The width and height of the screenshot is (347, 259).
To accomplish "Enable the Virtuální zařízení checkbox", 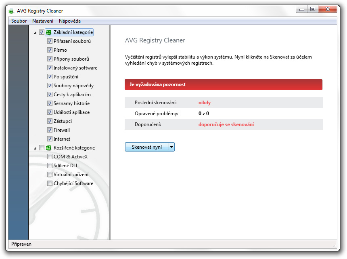I will pos(50,175).
